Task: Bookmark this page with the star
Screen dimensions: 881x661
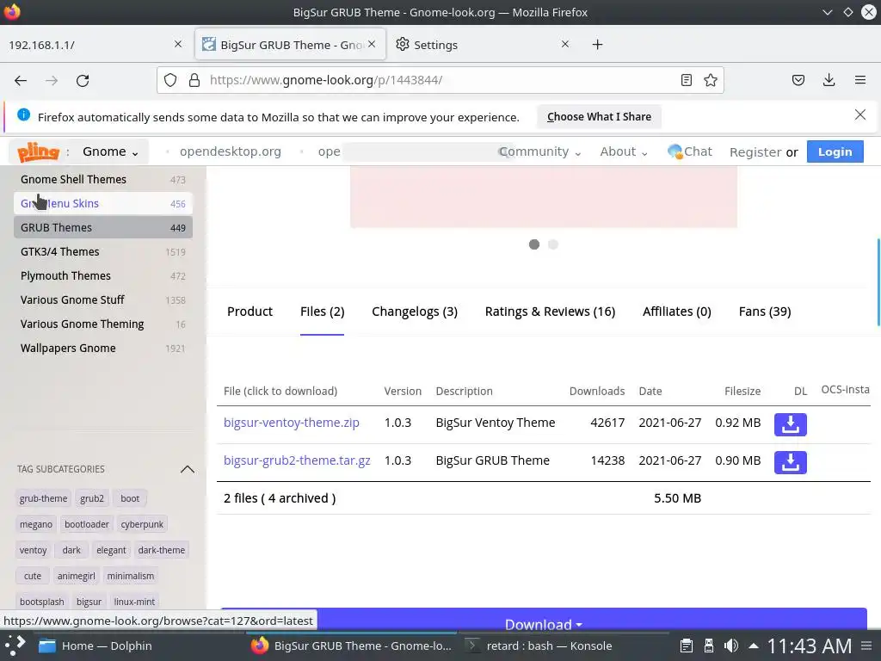Action: (x=710, y=80)
